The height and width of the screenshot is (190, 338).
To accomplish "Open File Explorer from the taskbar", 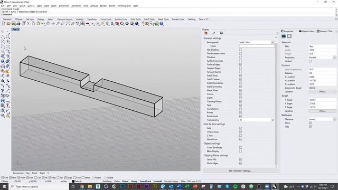I will pyautogui.click(x=90, y=186).
